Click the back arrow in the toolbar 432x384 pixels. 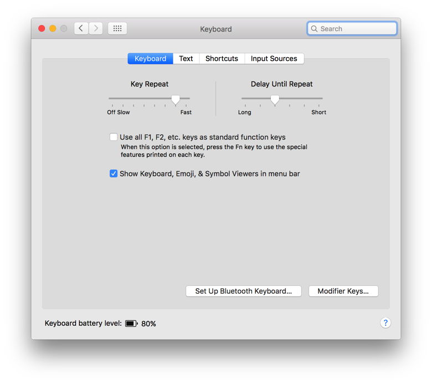[81, 28]
